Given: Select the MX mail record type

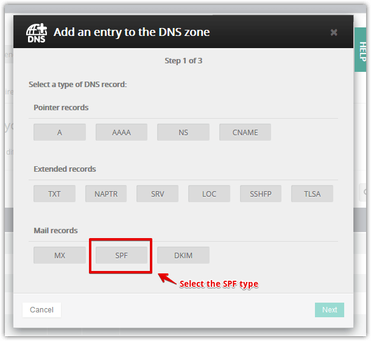Looking at the screenshot, I should click(x=60, y=255).
